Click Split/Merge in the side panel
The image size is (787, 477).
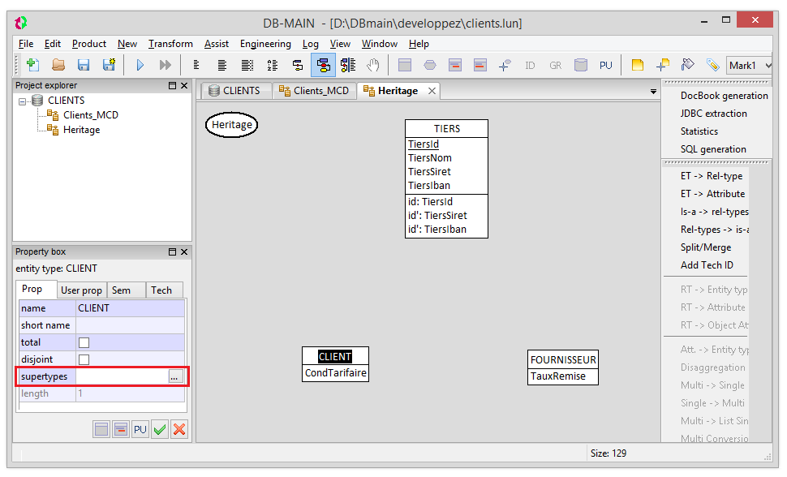point(706,247)
